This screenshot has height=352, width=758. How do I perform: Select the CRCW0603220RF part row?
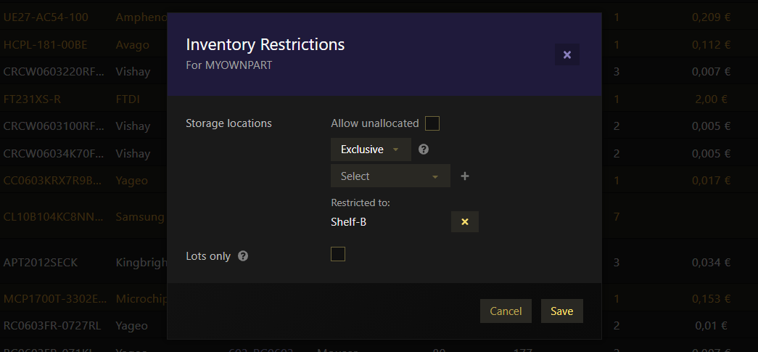pos(53,72)
